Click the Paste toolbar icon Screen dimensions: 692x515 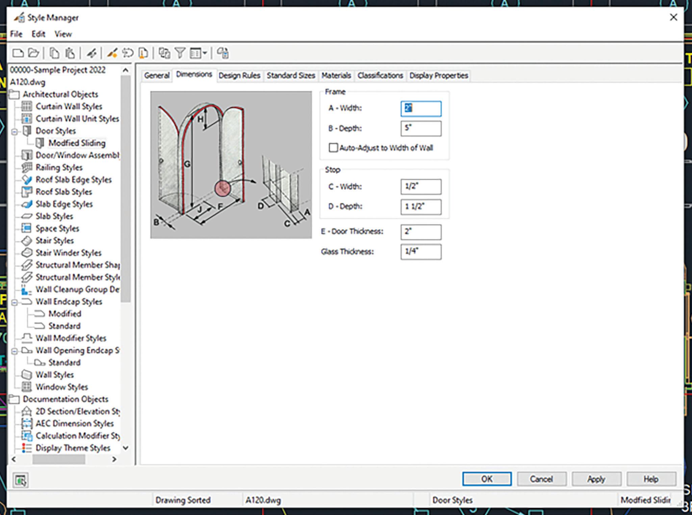(x=70, y=53)
